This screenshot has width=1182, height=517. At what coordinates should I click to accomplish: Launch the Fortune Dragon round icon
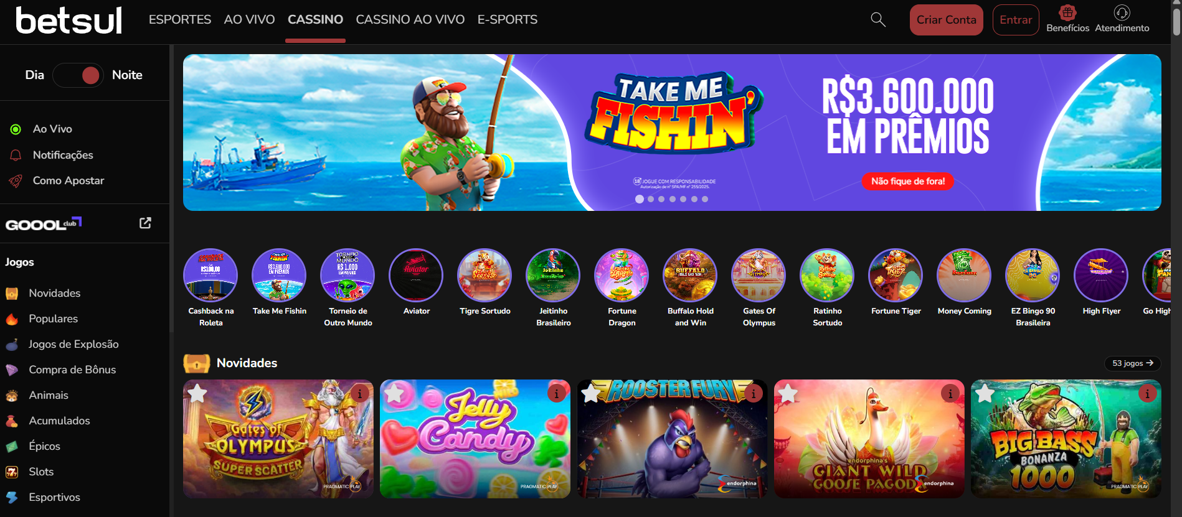tap(622, 276)
